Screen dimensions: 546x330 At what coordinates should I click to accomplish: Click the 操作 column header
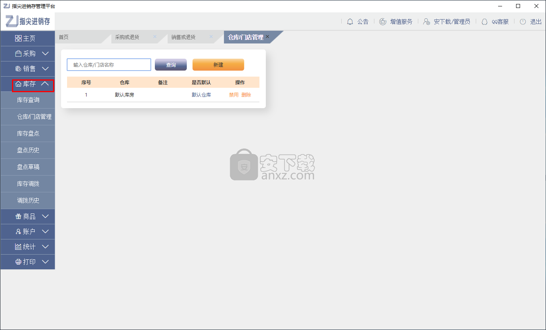[x=240, y=83]
